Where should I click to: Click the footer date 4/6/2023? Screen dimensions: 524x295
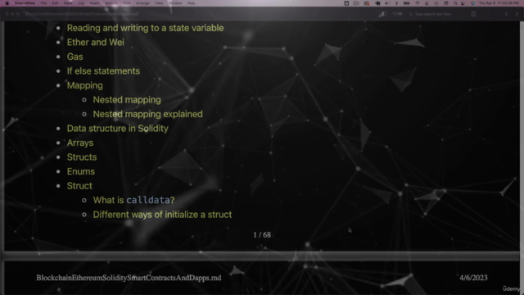(x=473, y=278)
